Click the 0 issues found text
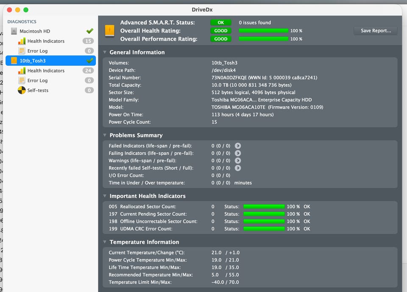This screenshot has height=292, width=407. tap(255, 22)
